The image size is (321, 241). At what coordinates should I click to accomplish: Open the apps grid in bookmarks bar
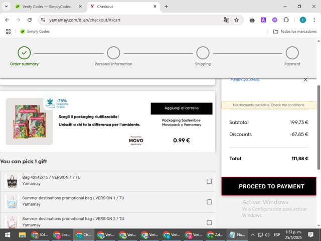click(8, 31)
